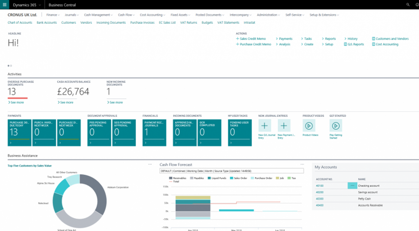The width and height of the screenshot is (419, 231).
Task: See more on New Incoming Documents
Action: 115,102
